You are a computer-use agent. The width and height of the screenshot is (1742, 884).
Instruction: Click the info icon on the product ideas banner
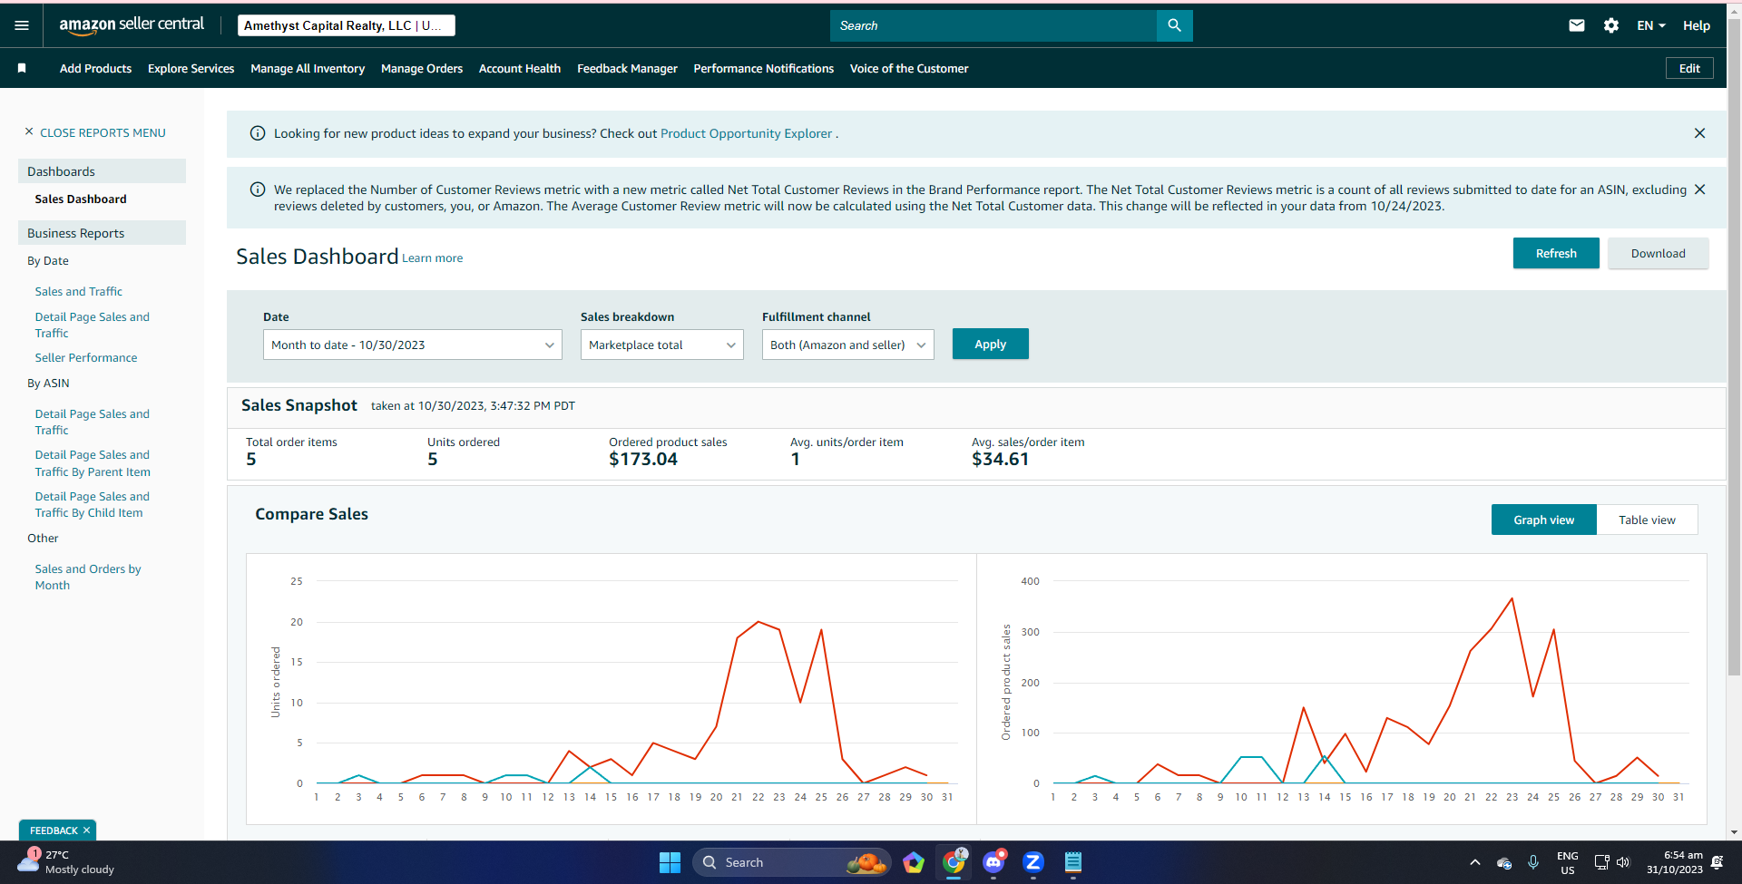pyautogui.click(x=258, y=133)
